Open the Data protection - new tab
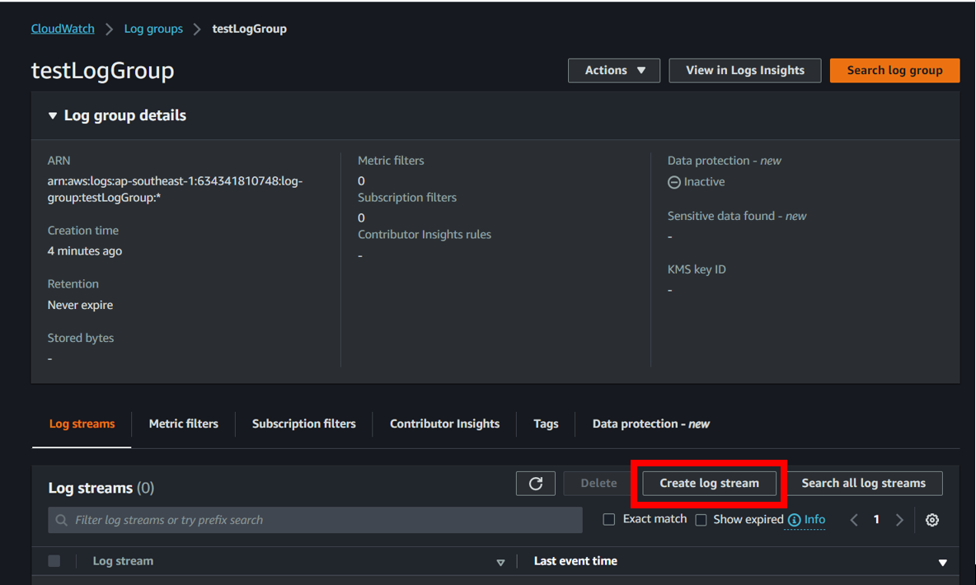The height and width of the screenshot is (585, 976). pos(651,424)
